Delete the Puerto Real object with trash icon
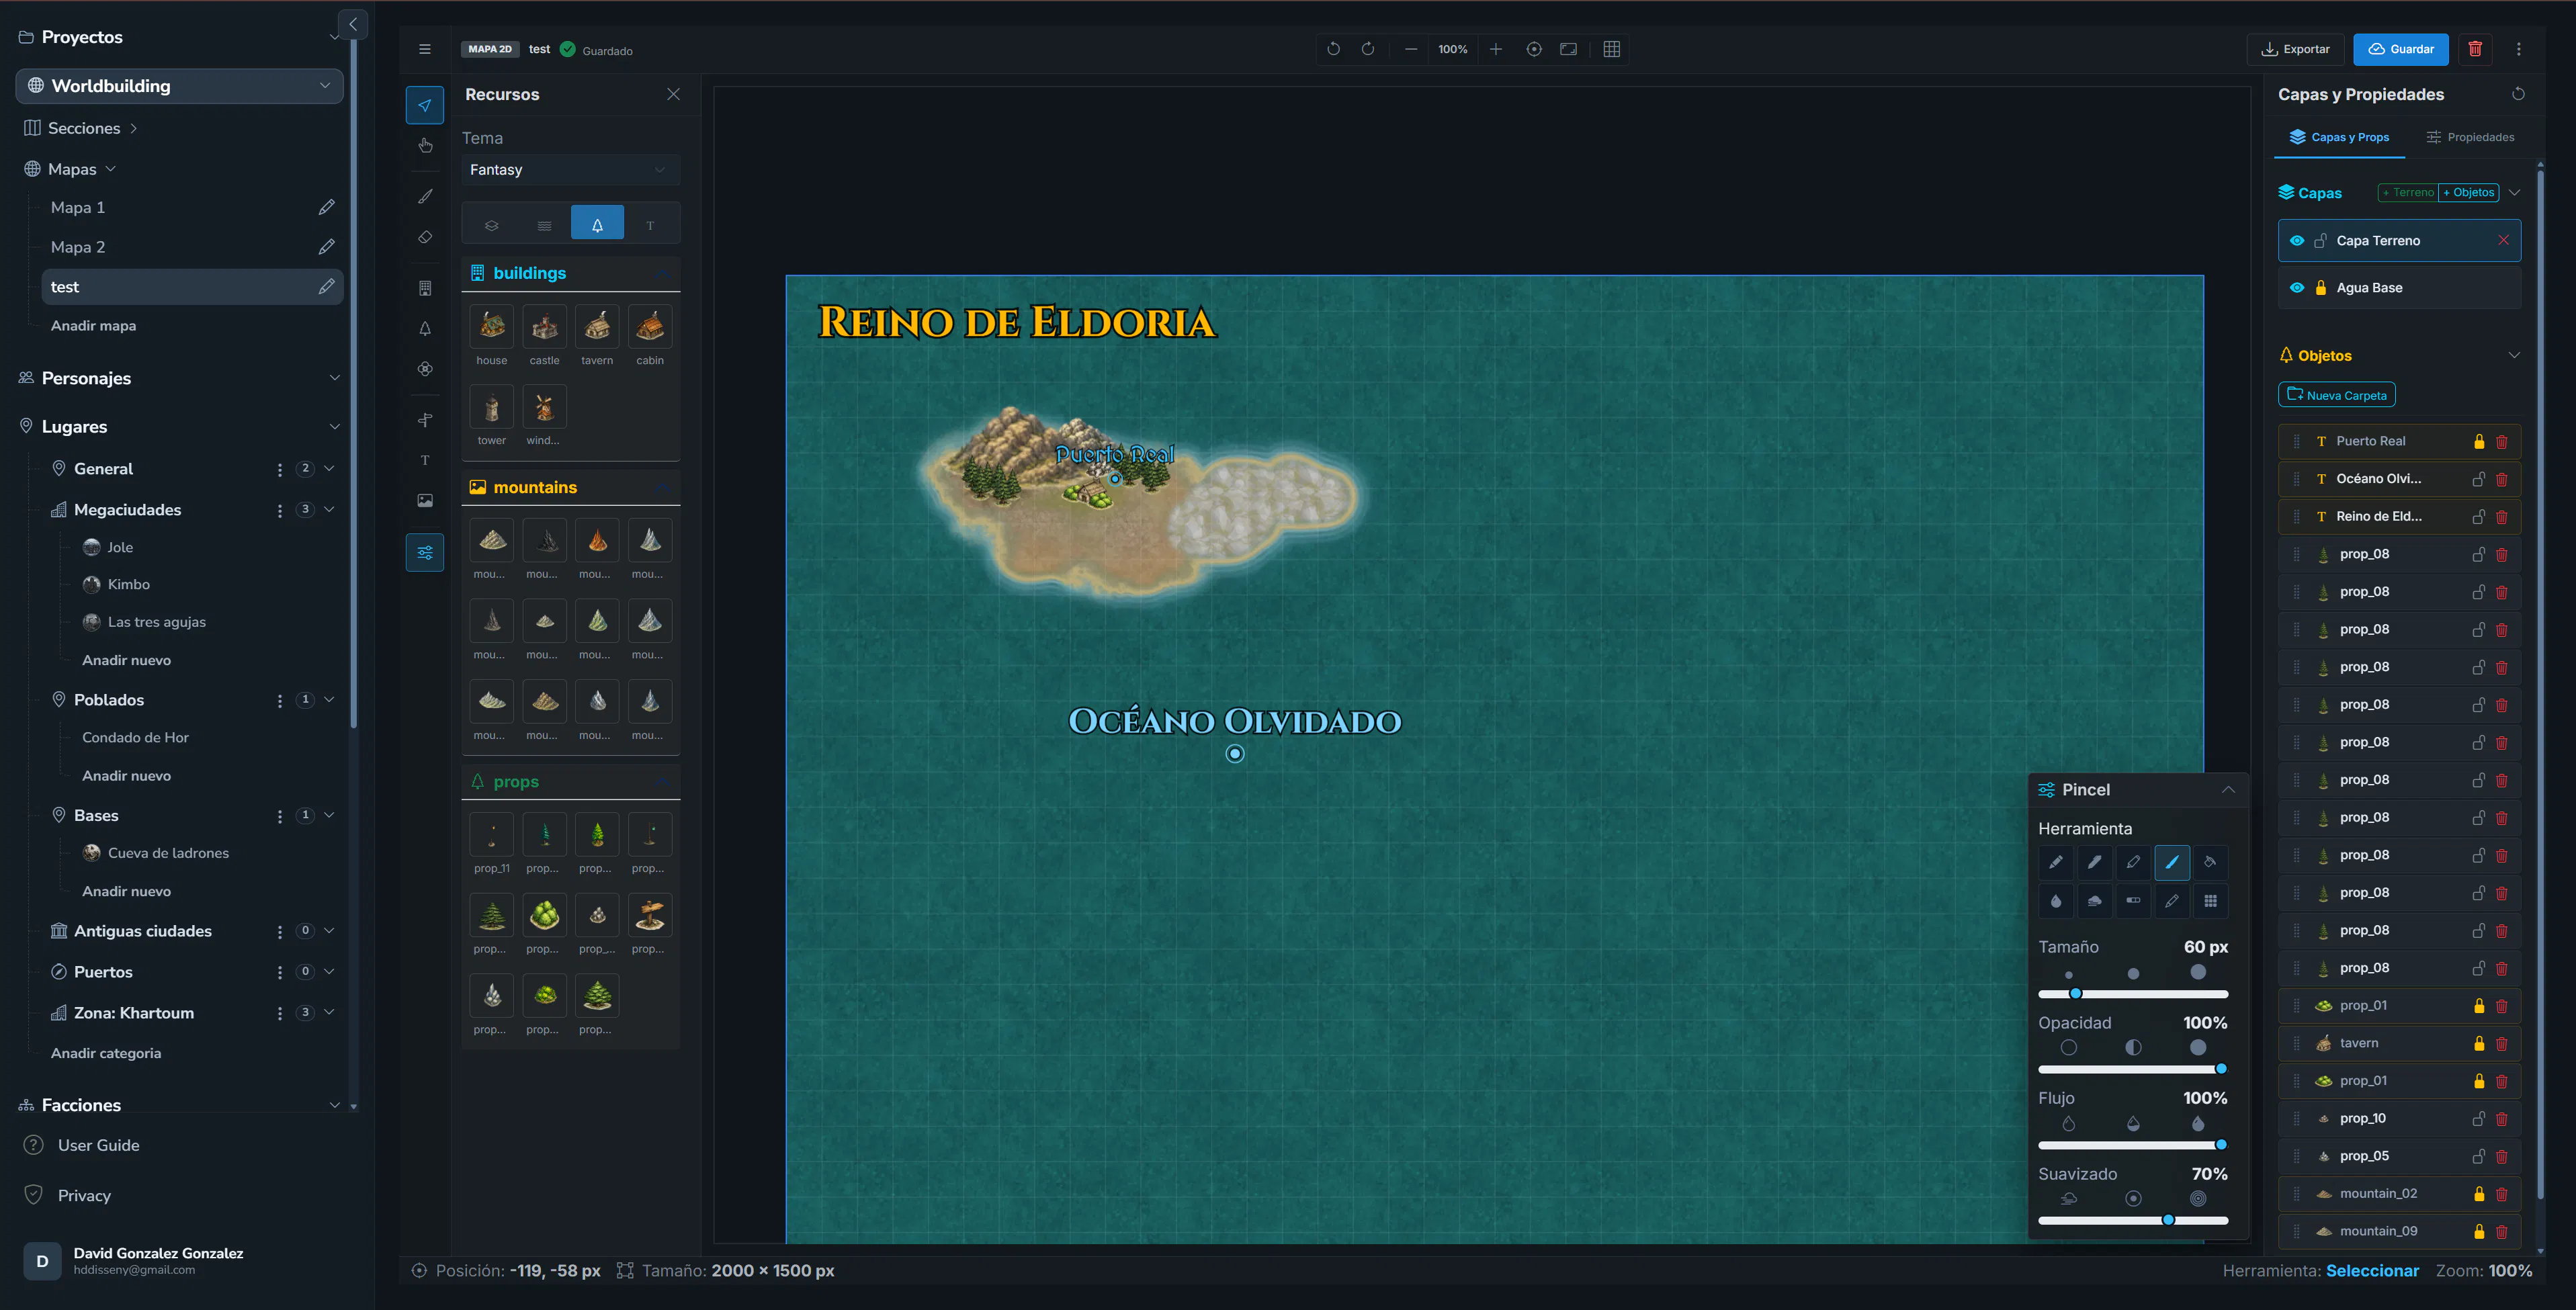 point(2502,442)
